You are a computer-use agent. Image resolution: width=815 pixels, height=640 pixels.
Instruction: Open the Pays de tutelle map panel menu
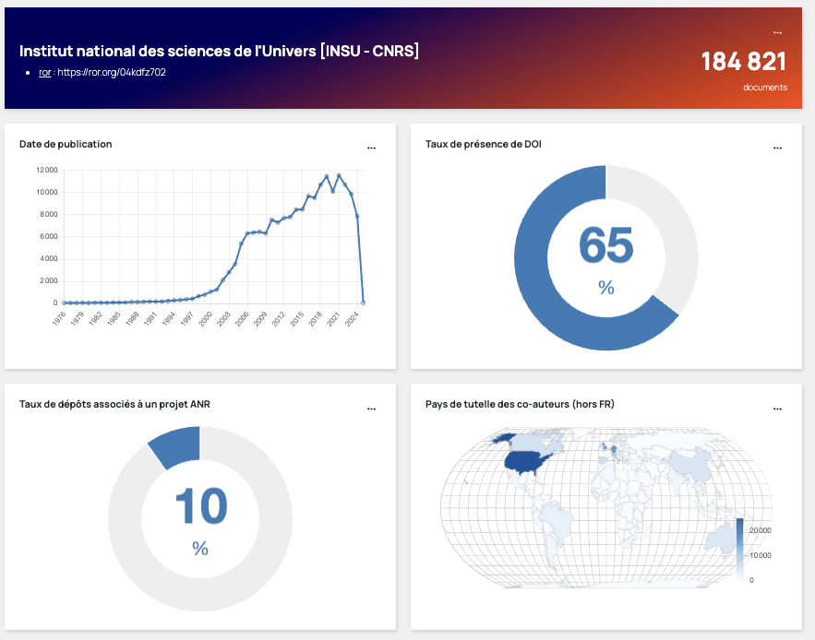tap(777, 409)
